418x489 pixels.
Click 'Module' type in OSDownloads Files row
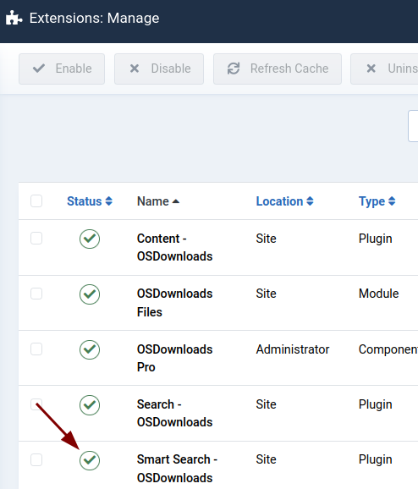379,294
